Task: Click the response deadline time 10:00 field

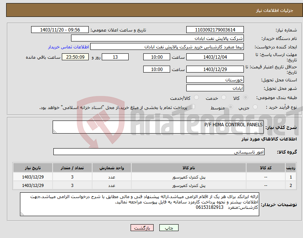Action: click(157, 57)
